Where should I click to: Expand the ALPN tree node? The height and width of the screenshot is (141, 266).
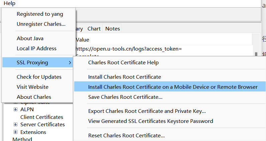pos(15,110)
